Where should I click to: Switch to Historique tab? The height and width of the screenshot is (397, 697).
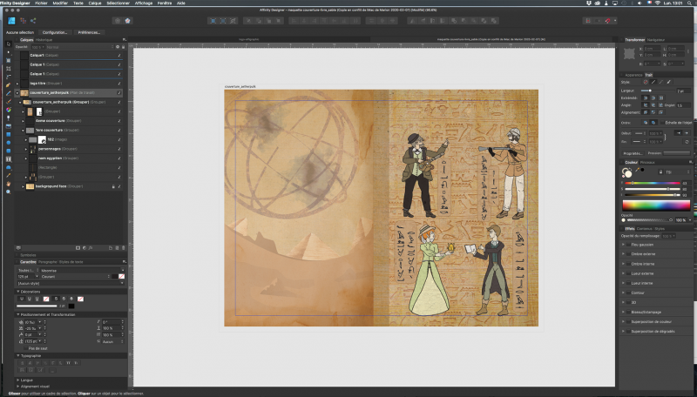(x=44, y=40)
